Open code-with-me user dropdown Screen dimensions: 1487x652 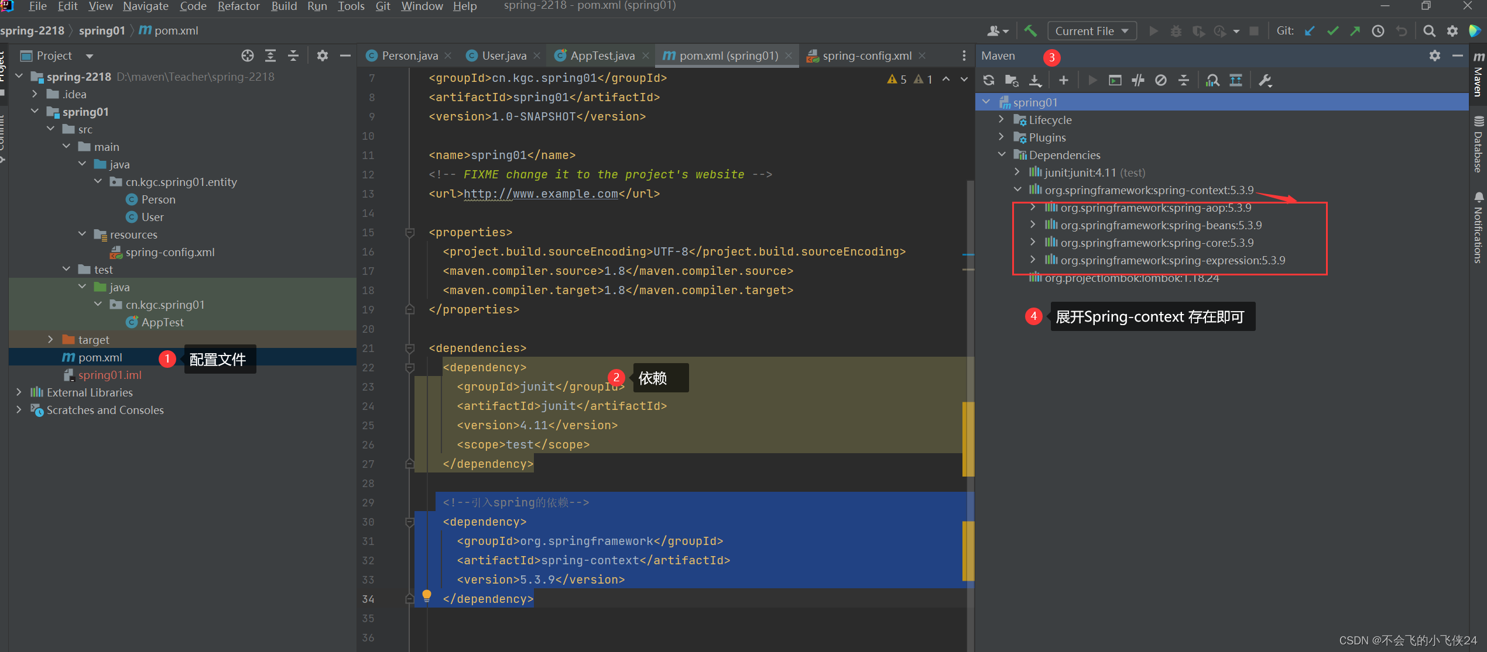click(x=998, y=31)
